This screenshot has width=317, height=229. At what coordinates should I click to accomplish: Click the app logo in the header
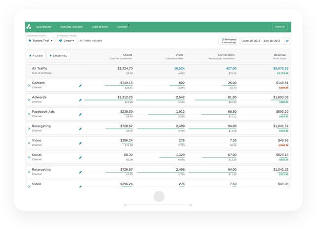tap(30, 27)
